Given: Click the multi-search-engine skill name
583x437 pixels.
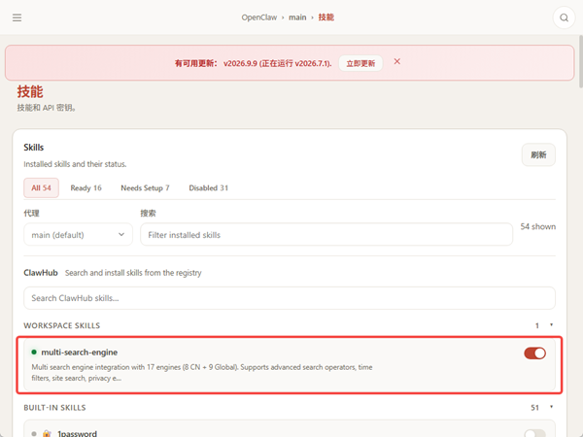Looking at the screenshot, I should point(80,353).
